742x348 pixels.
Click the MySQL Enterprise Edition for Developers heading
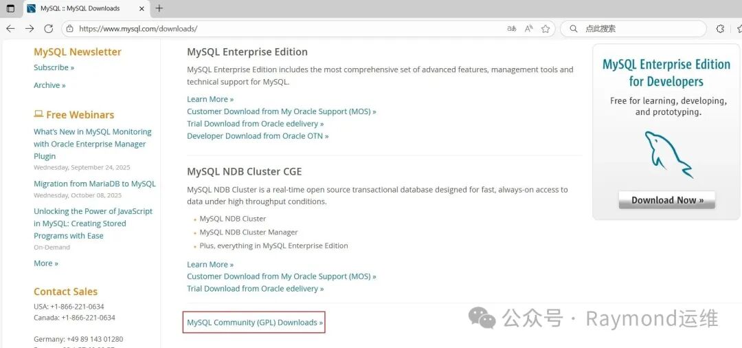coord(666,73)
